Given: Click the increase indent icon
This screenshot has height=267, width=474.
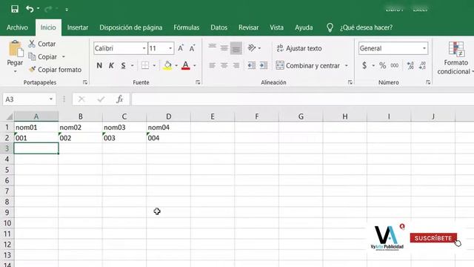Looking at the screenshot, I should 264,65.
